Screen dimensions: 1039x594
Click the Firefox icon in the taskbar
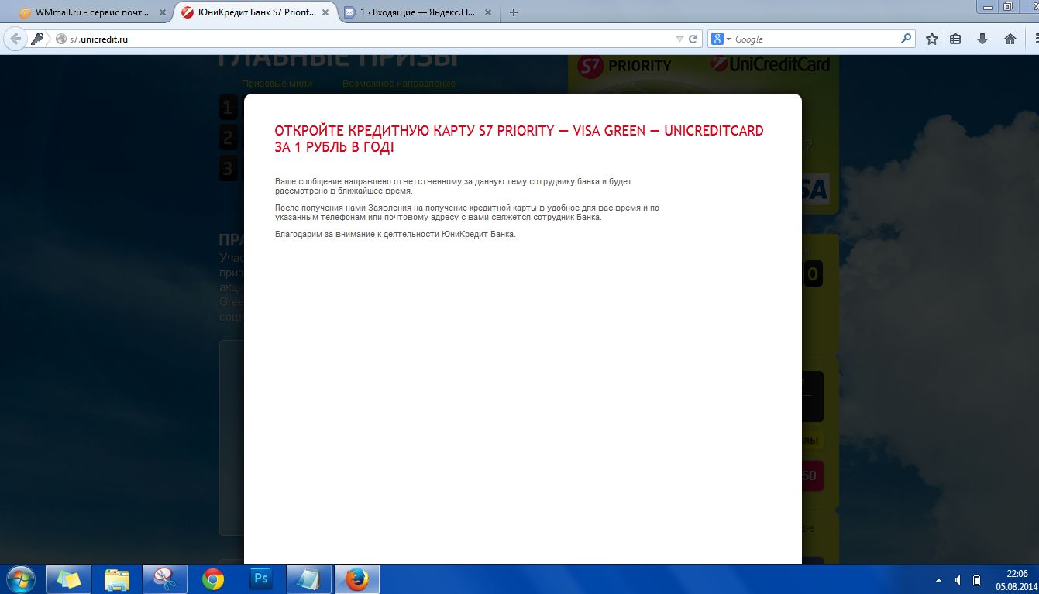click(x=356, y=579)
